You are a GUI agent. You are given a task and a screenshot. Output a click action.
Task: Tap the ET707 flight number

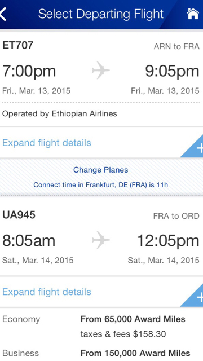click(17, 45)
